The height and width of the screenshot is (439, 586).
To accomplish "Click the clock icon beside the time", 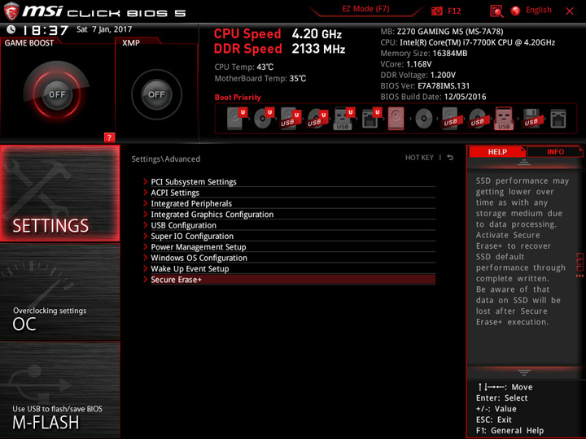I will point(11,29).
